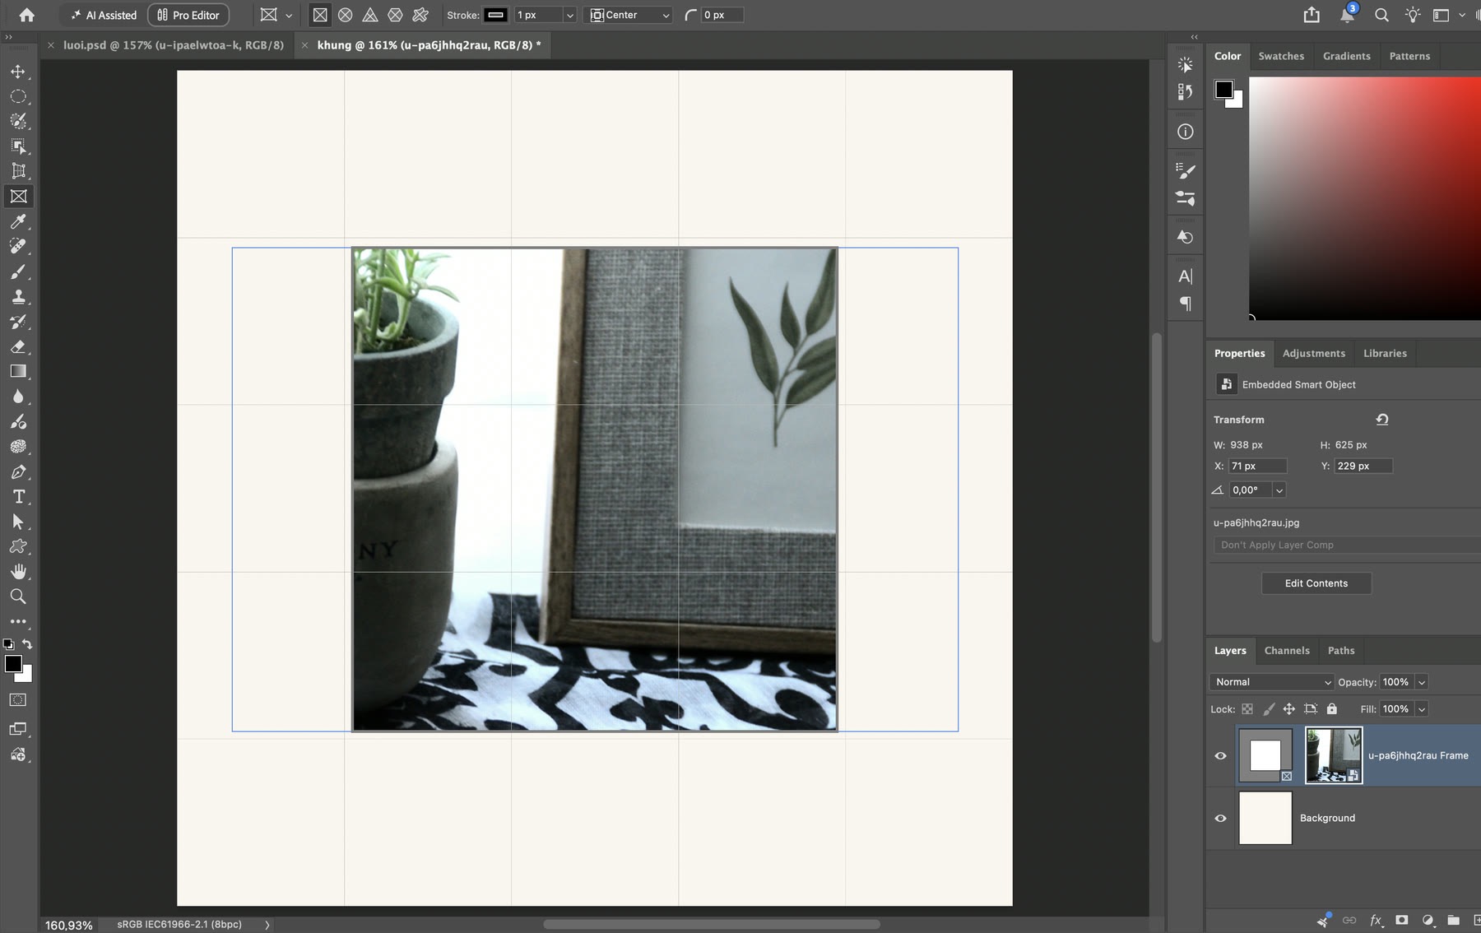Select the Hand tool
Viewport: 1481px width, 933px height.
pos(18,571)
